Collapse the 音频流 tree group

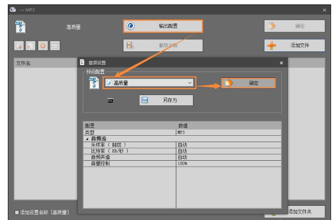(x=87, y=139)
